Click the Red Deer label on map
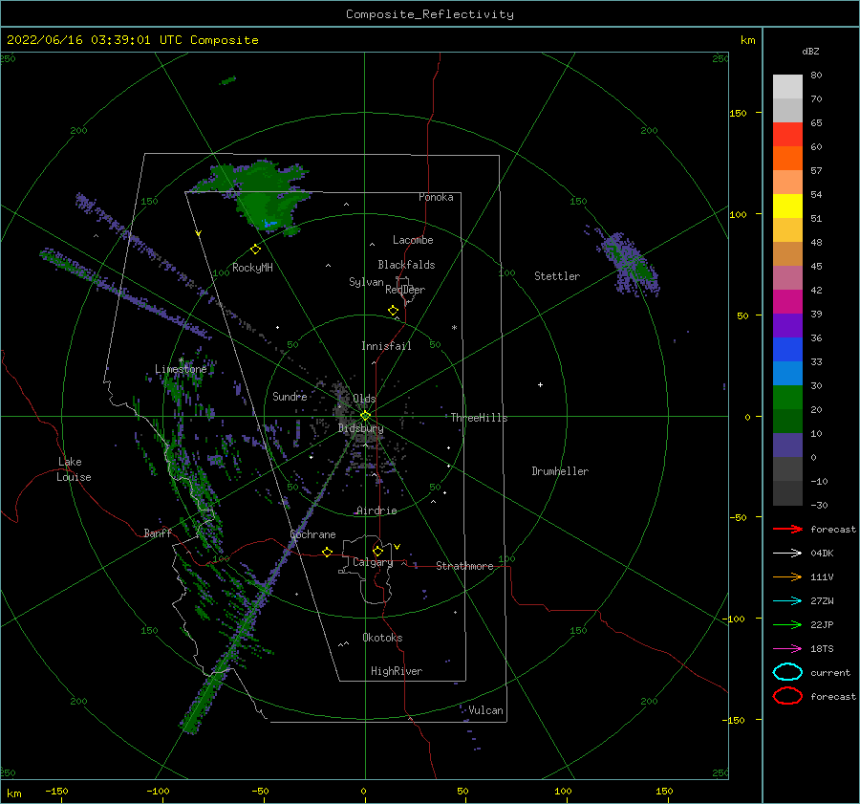The width and height of the screenshot is (860, 804). pyautogui.click(x=405, y=290)
